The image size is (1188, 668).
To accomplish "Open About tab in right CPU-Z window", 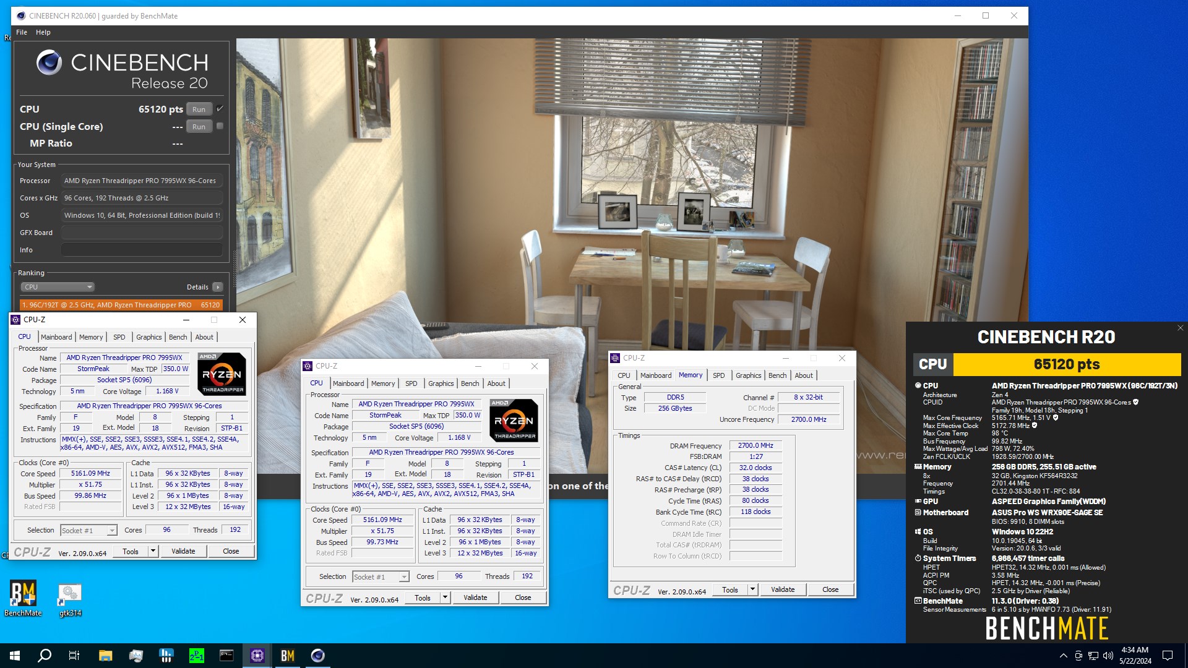I will 804,375.
